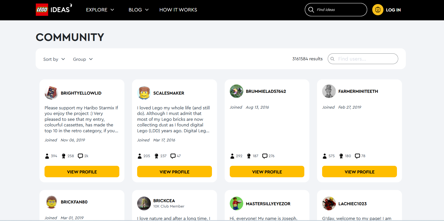Click FARMERMINITEETH's badge ribbon icon

point(341,156)
